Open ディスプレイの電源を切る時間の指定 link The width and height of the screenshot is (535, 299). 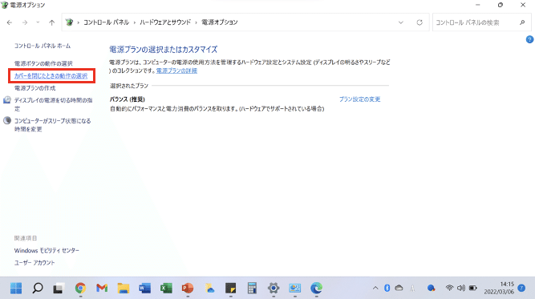[53, 104]
